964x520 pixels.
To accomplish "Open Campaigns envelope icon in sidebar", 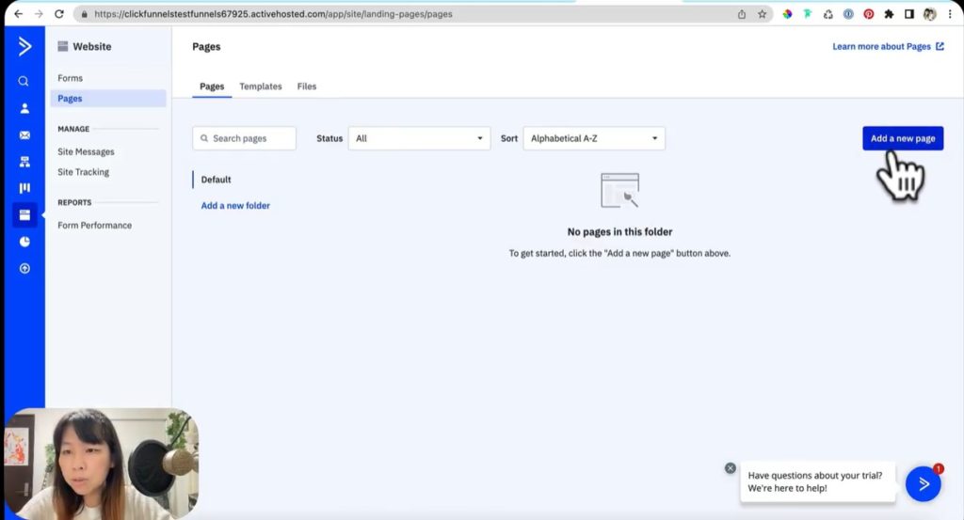I will (24, 135).
